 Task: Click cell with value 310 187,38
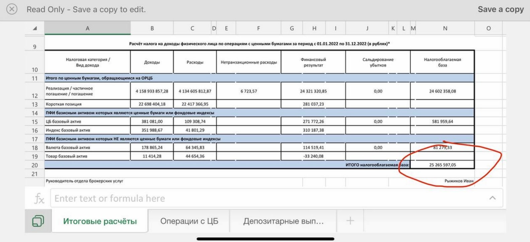click(x=313, y=130)
